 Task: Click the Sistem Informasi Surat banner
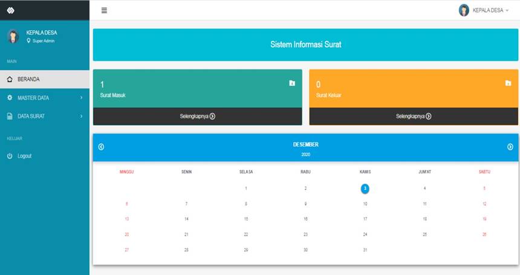tap(305, 45)
